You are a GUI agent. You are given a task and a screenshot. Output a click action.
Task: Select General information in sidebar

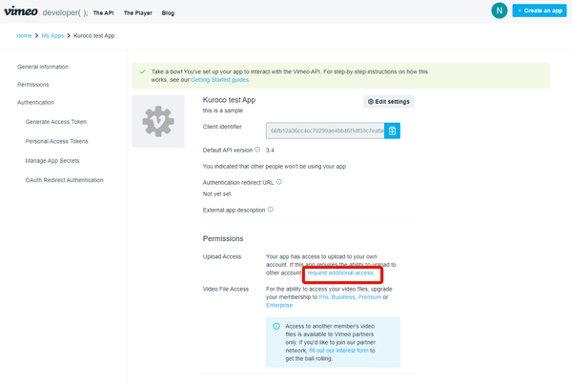[x=43, y=67]
